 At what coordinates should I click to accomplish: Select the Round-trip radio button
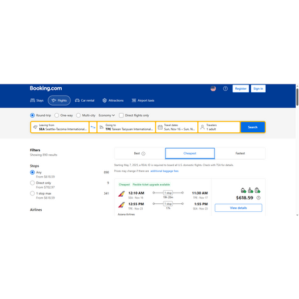33,115
